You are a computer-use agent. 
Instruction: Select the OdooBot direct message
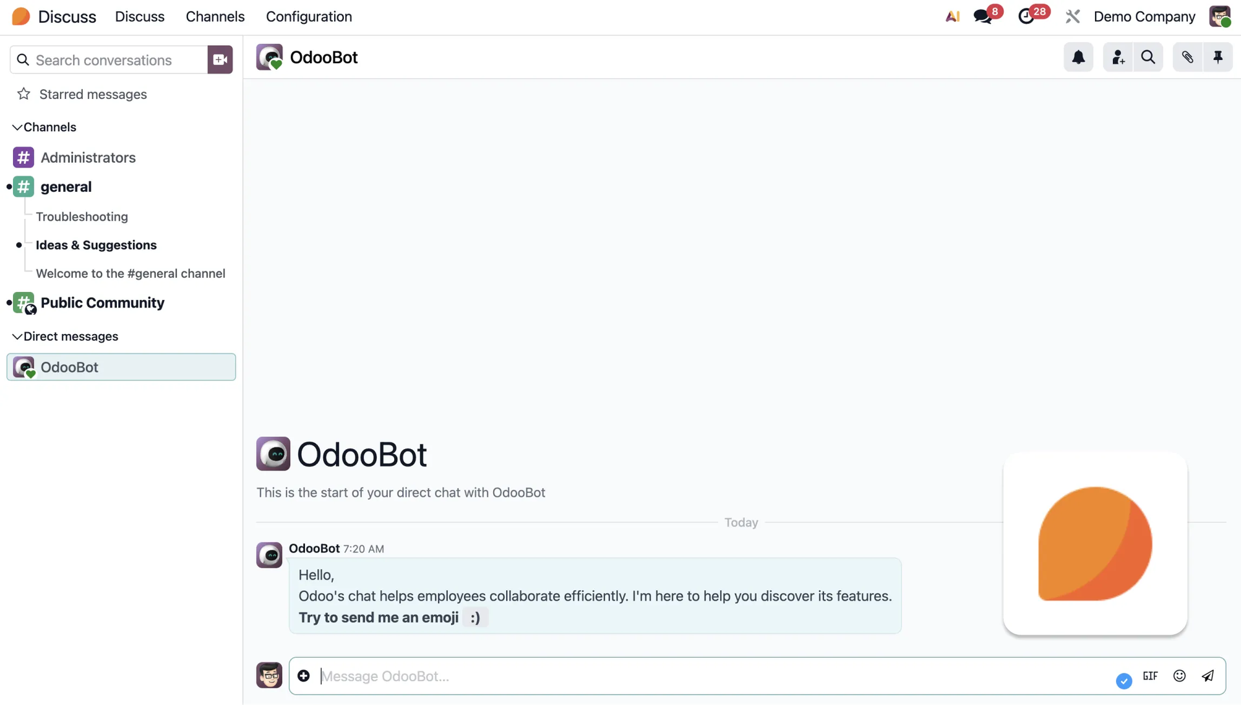pos(121,367)
